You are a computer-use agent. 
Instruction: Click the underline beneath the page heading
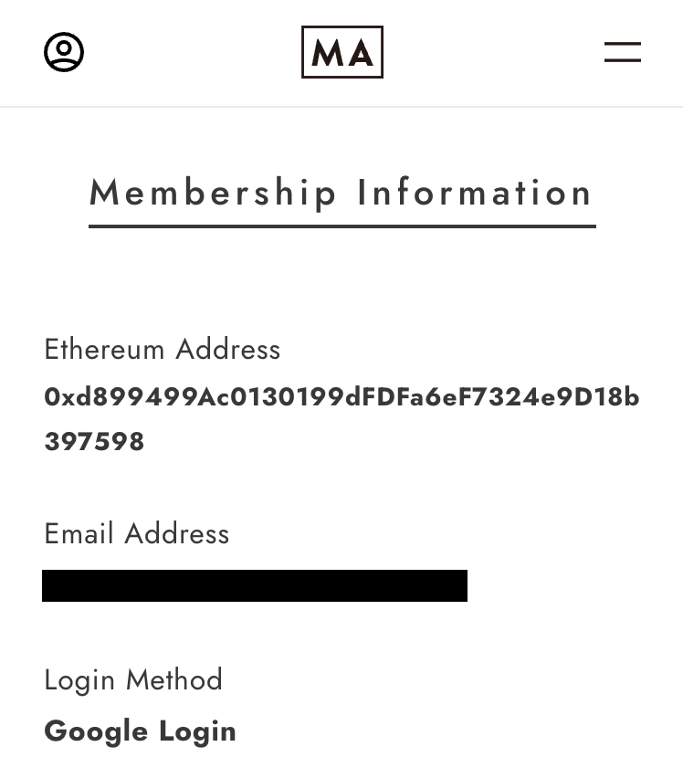tap(341, 226)
